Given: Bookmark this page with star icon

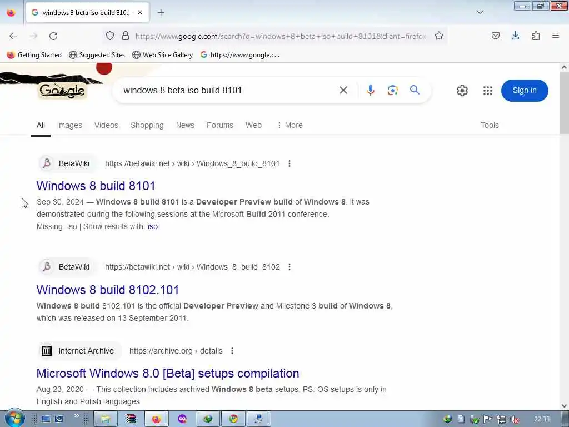Looking at the screenshot, I should click(439, 36).
